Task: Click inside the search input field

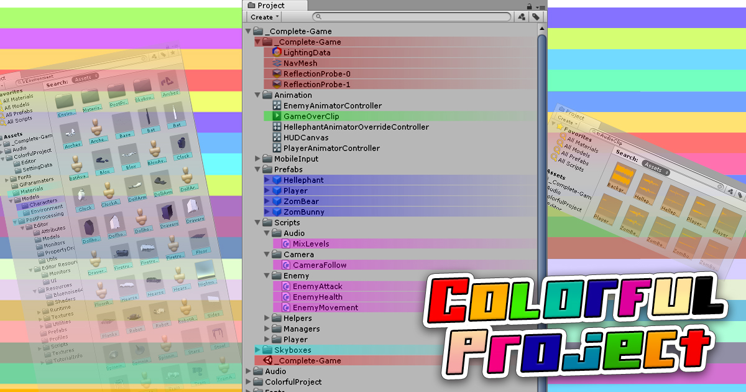Action: [410, 17]
